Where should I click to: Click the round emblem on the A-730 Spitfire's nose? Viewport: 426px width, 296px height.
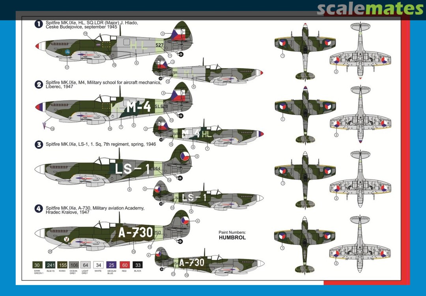[66, 239]
